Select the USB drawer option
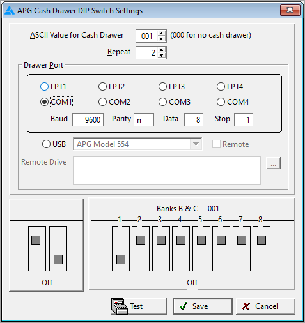Screen dimensions: 305x323 pos(54,144)
